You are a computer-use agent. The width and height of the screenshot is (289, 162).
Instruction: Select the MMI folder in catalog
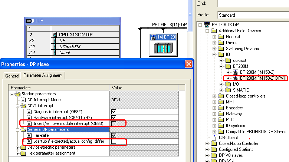pyautogui.click(x=230, y=102)
